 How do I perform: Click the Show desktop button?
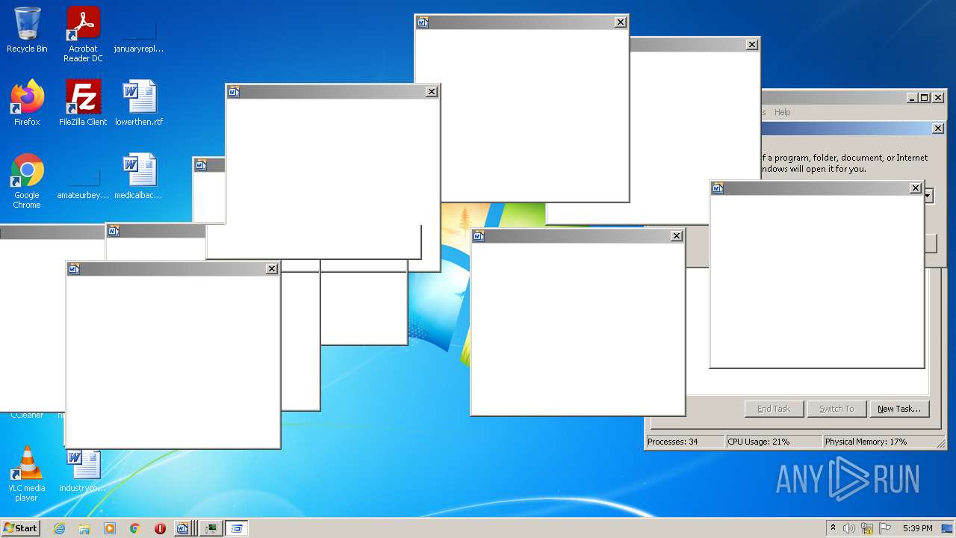coord(947,528)
